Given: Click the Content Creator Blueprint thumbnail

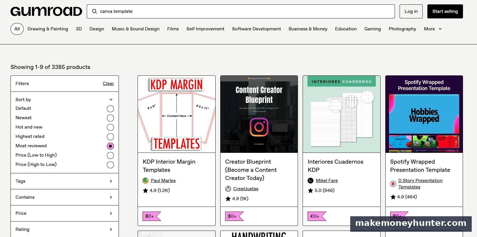Looking at the screenshot, I should coord(259,114).
